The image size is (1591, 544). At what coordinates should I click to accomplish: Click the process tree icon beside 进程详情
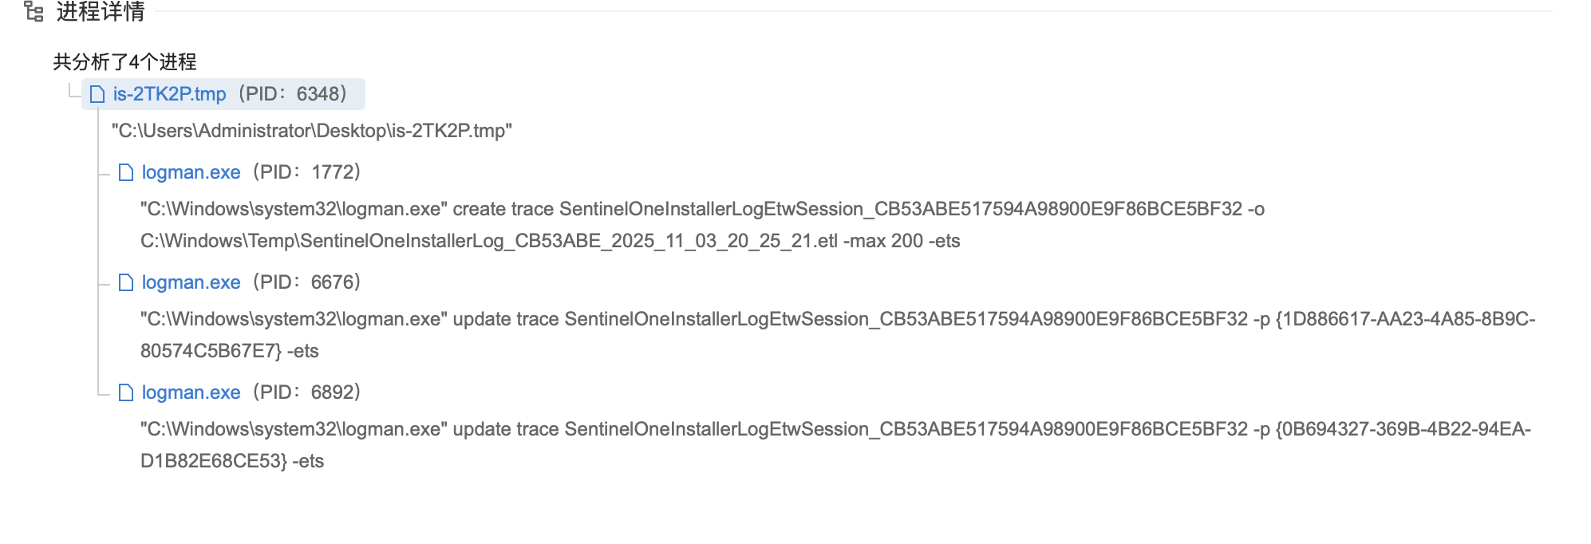(34, 11)
